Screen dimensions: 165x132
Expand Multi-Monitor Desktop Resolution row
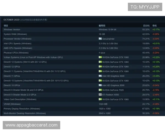tap(25, 113)
